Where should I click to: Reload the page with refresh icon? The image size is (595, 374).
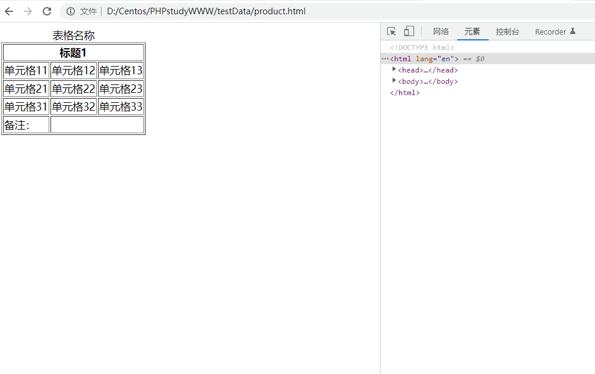click(x=47, y=11)
